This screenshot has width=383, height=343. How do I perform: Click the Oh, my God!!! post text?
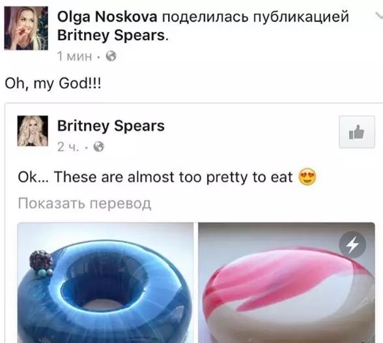[x=53, y=84]
